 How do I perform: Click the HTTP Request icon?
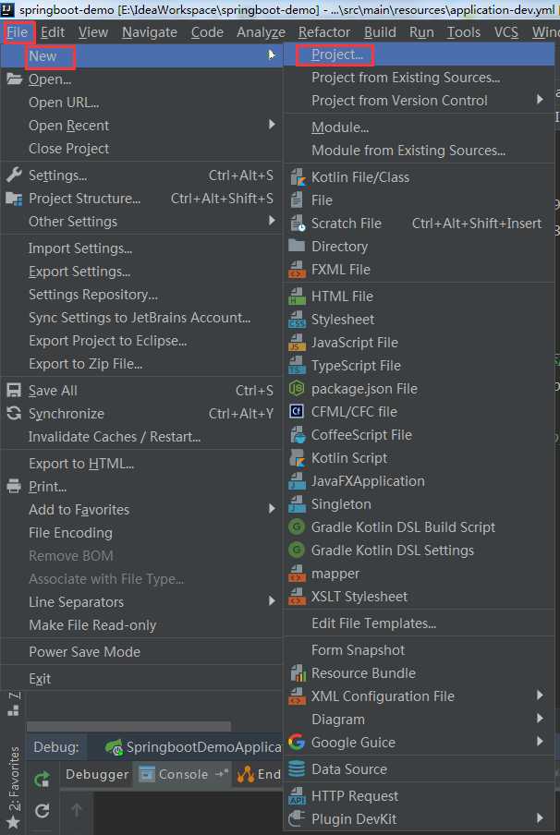point(297,795)
